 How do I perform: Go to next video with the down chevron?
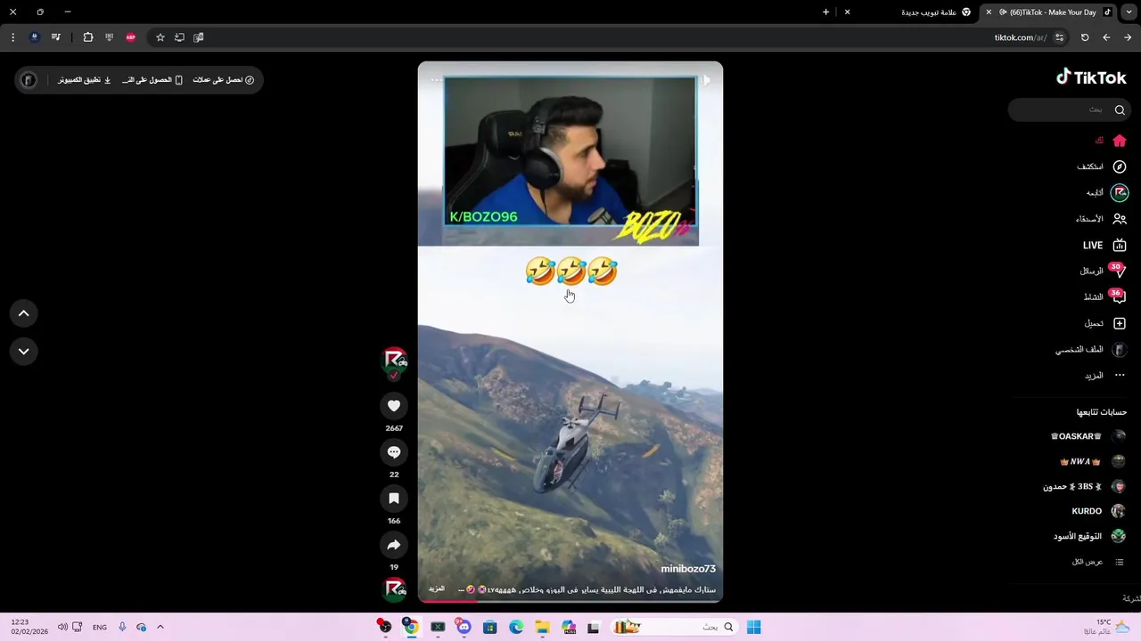[24, 352]
